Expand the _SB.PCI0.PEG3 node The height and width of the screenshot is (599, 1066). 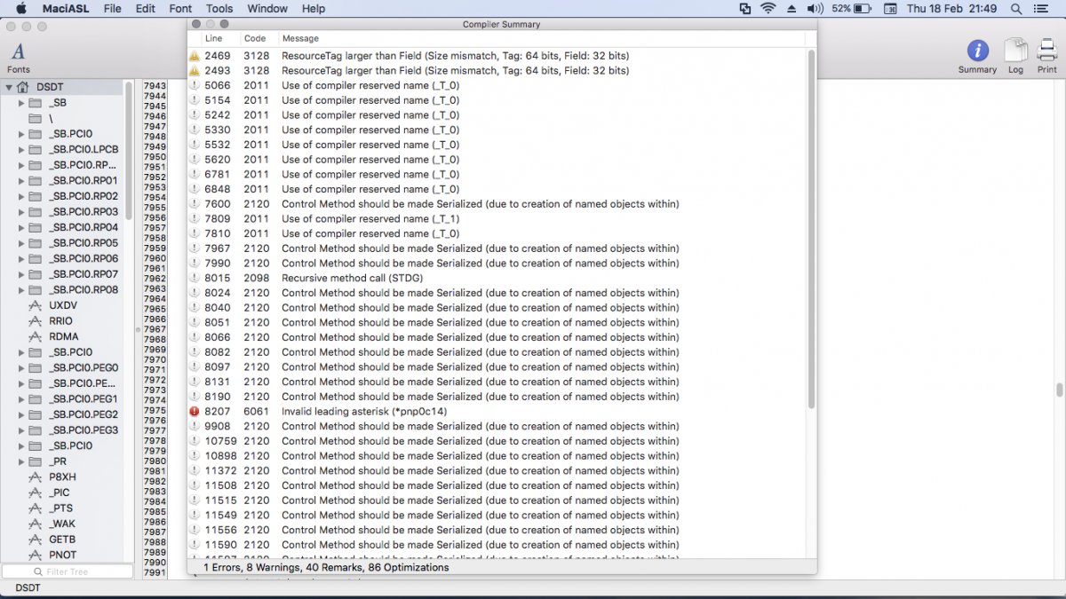(21, 430)
